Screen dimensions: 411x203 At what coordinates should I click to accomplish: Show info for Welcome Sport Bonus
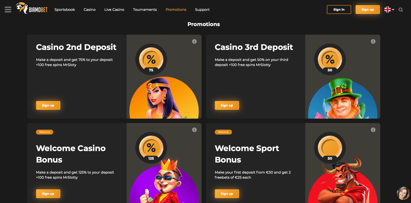coord(373,130)
